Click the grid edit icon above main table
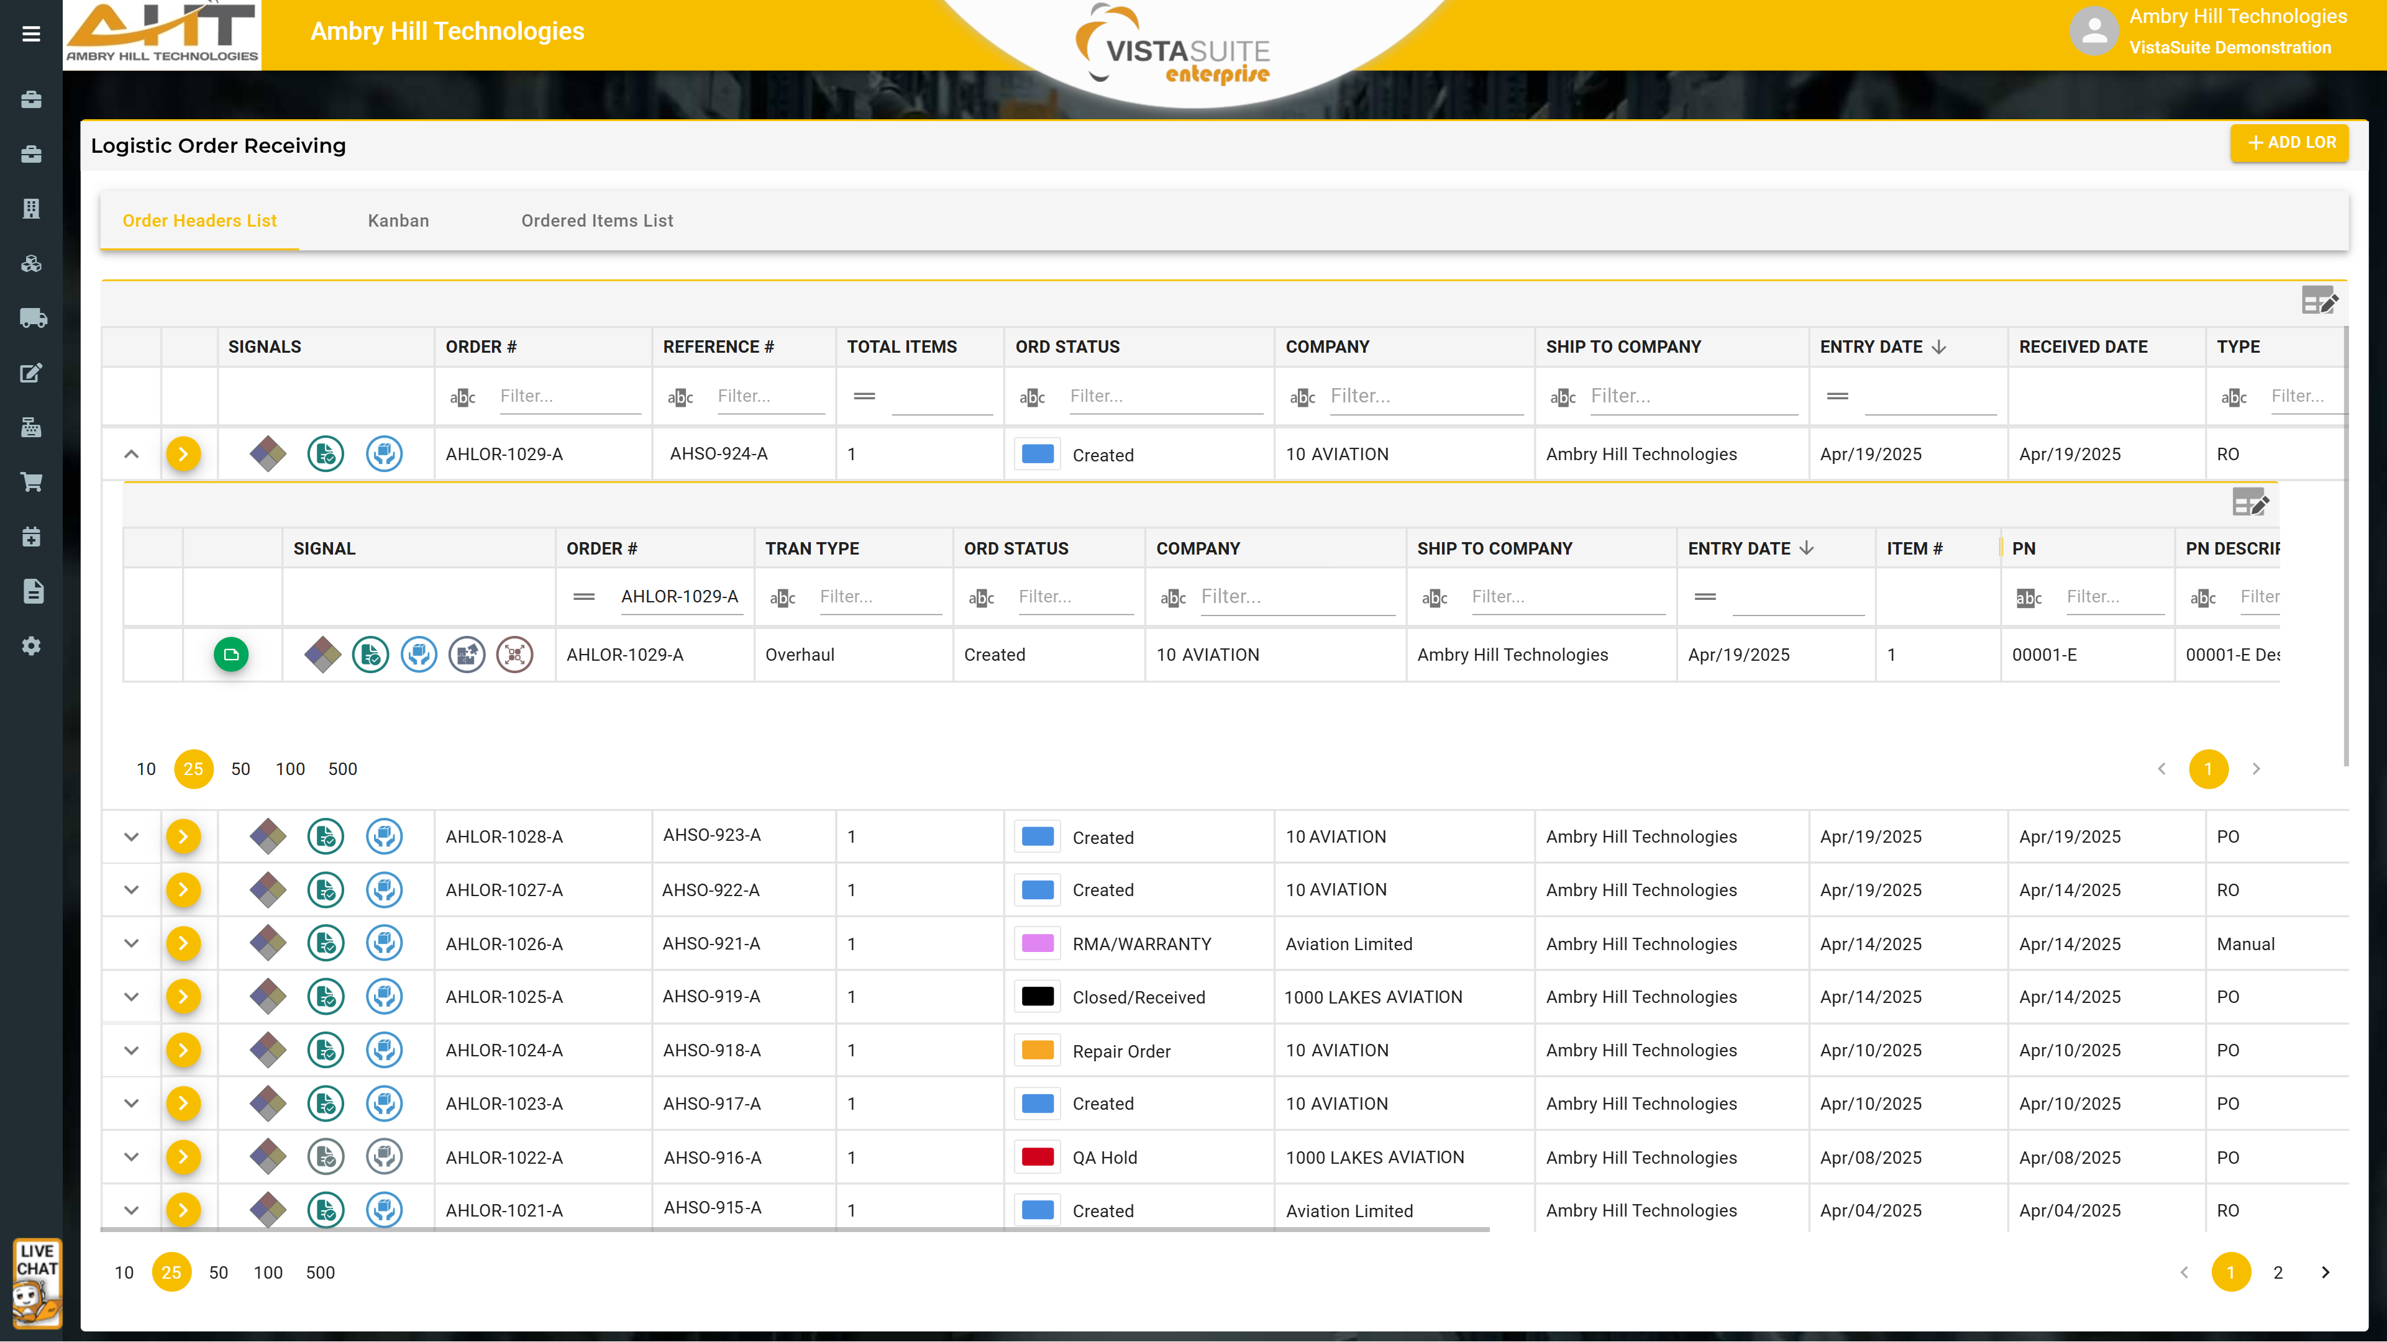The image size is (2387, 1342). coord(2319,300)
